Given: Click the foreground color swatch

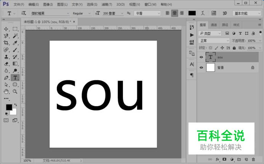Looking at the screenshot, I should 9,107.
